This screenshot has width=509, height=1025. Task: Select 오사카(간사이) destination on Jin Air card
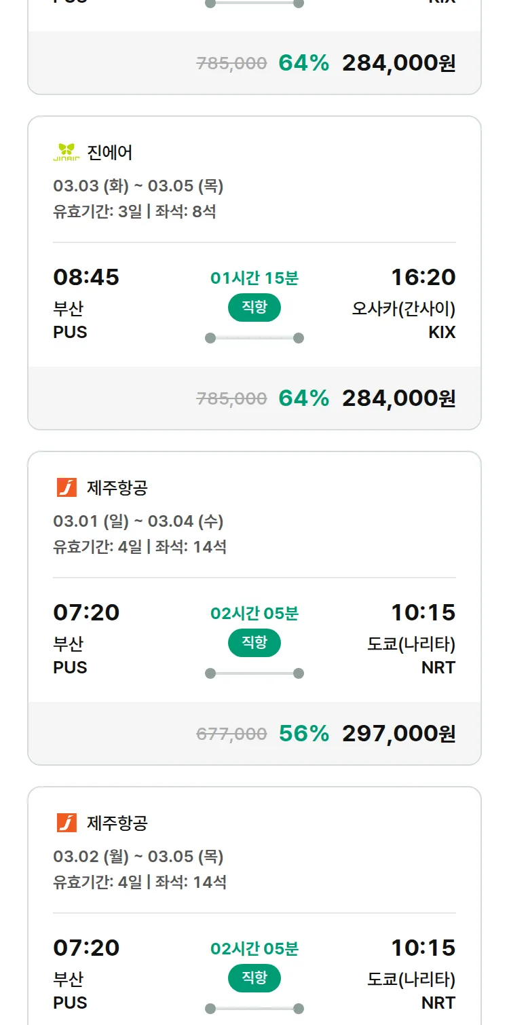point(403,309)
